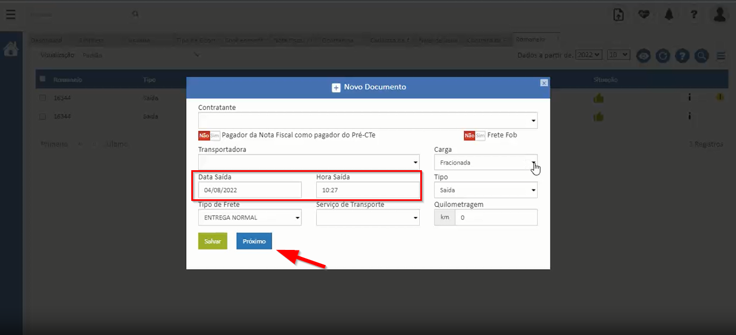This screenshot has height=335, width=736.
Task: Click the notifications bell icon
Action: point(669,15)
